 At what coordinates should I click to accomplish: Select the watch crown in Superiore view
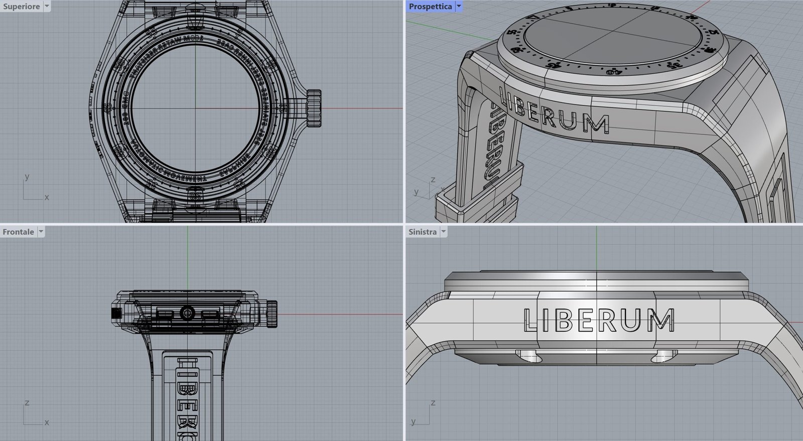pyautogui.click(x=314, y=108)
